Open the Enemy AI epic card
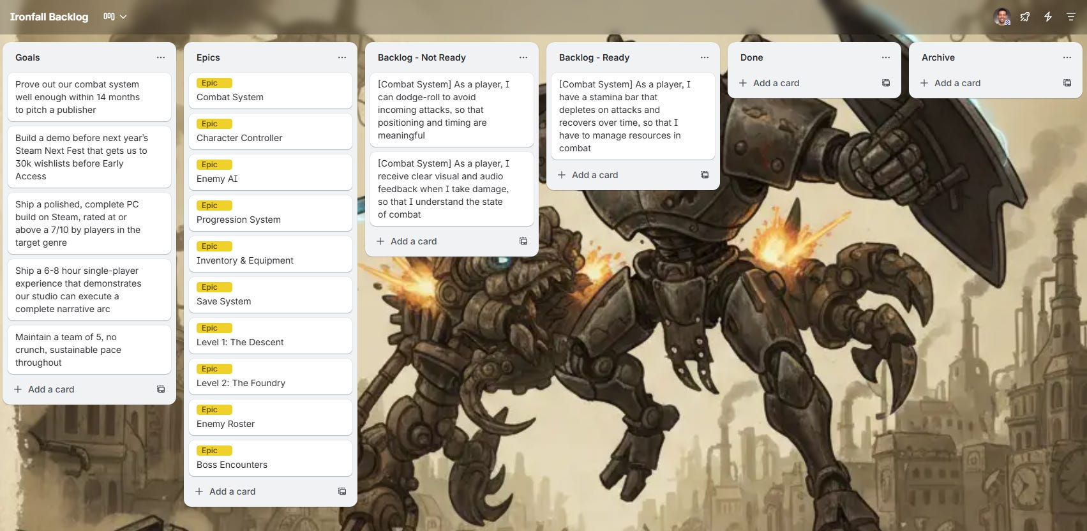 pyautogui.click(x=271, y=172)
